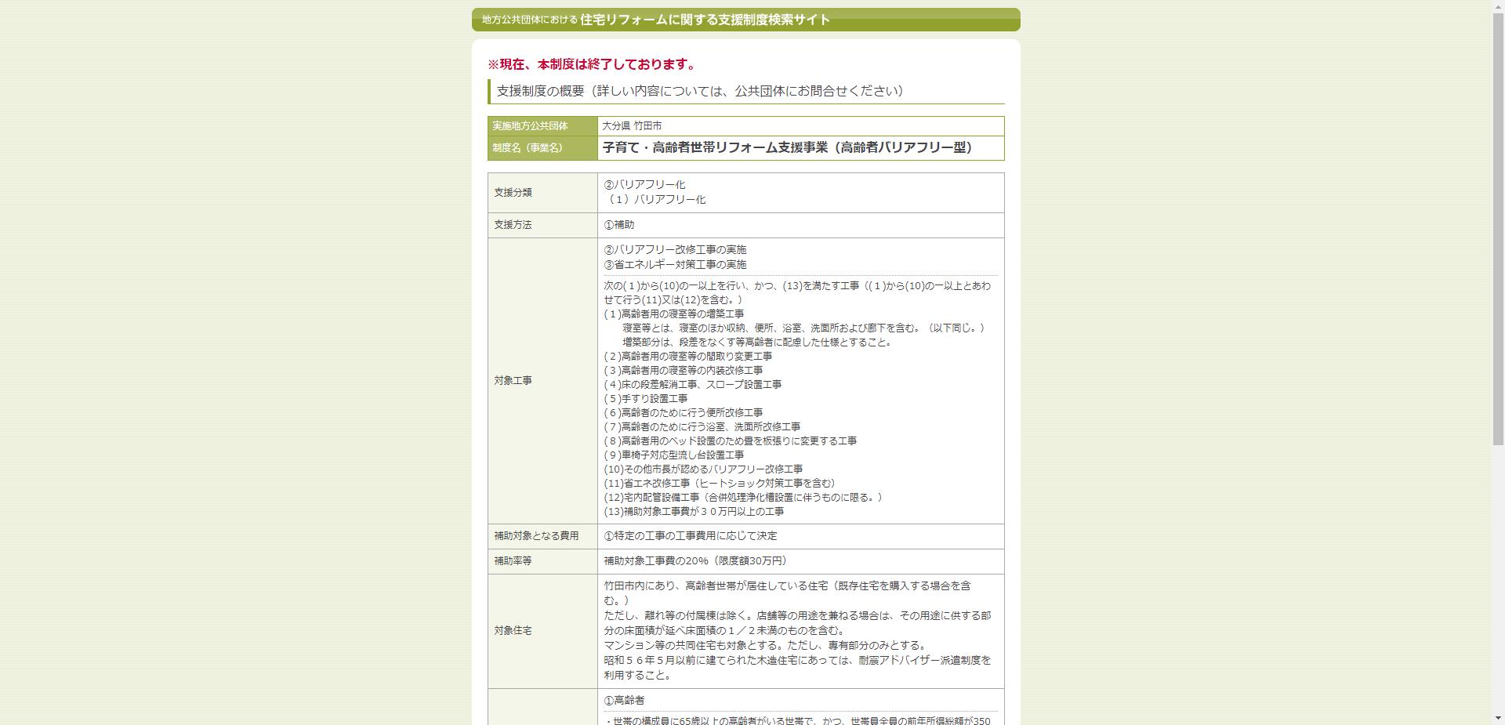The image size is (1505, 725).
Task: Click the 補助対象となる費用 label cell
Action: pyautogui.click(x=535, y=536)
